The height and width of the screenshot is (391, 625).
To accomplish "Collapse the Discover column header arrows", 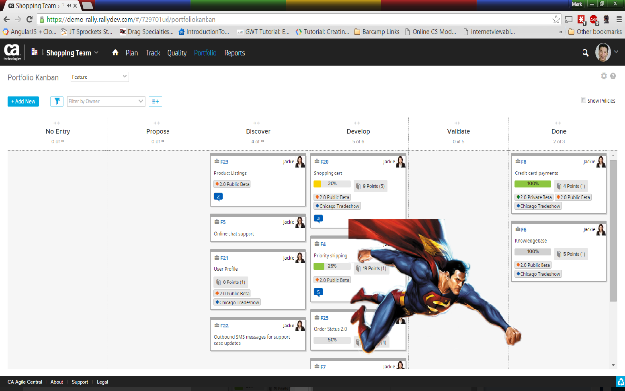I will (257, 123).
